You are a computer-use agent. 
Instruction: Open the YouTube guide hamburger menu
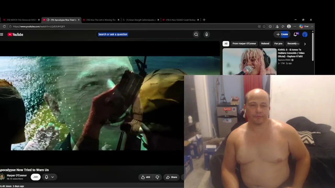2,34
